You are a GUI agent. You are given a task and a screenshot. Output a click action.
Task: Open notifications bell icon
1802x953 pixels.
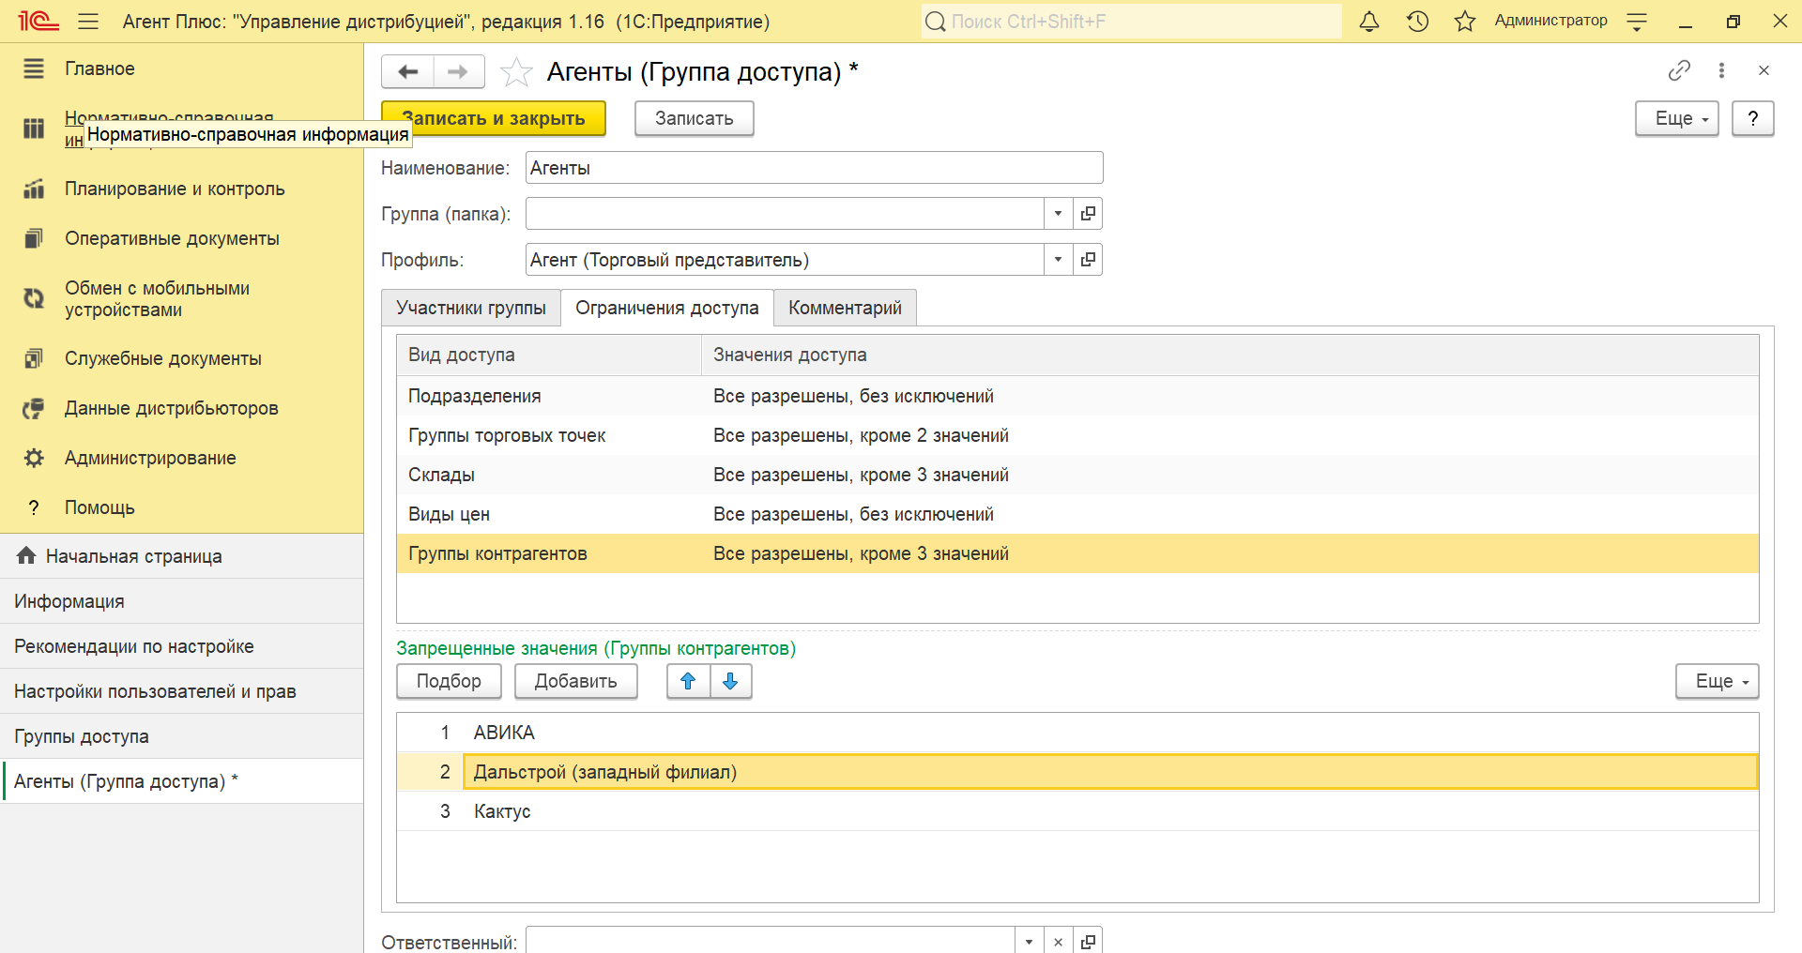coord(1369,21)
